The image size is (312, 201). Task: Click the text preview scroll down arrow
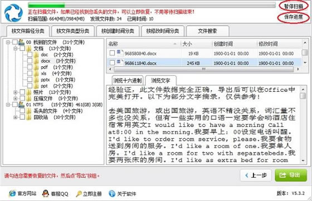pos(303,160)
